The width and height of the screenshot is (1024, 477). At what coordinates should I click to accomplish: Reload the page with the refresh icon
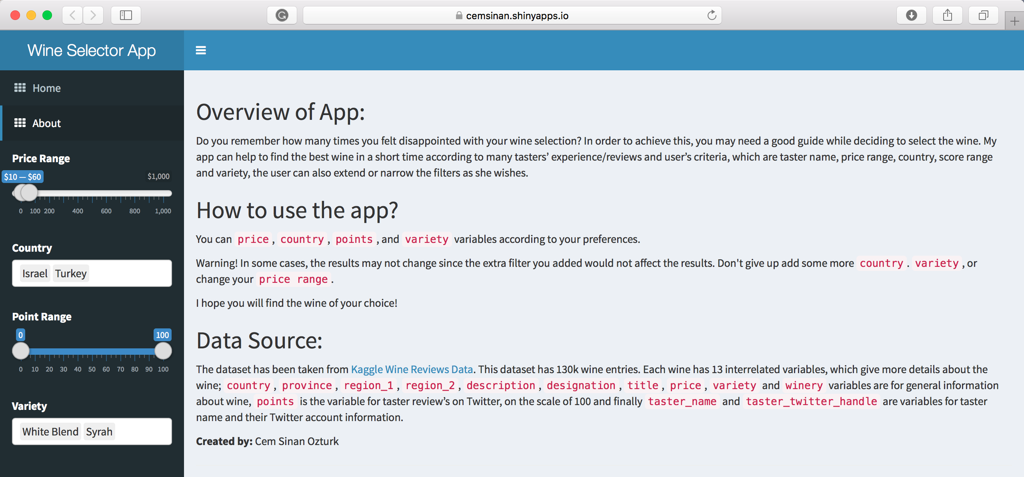click(x=712, y=15)
